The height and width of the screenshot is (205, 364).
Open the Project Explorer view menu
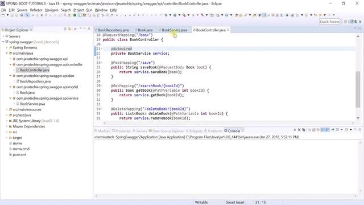tap(81, 28)
